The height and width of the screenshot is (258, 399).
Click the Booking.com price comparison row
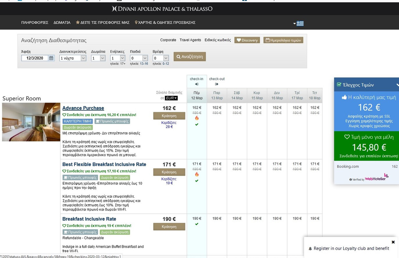point(367,166)
